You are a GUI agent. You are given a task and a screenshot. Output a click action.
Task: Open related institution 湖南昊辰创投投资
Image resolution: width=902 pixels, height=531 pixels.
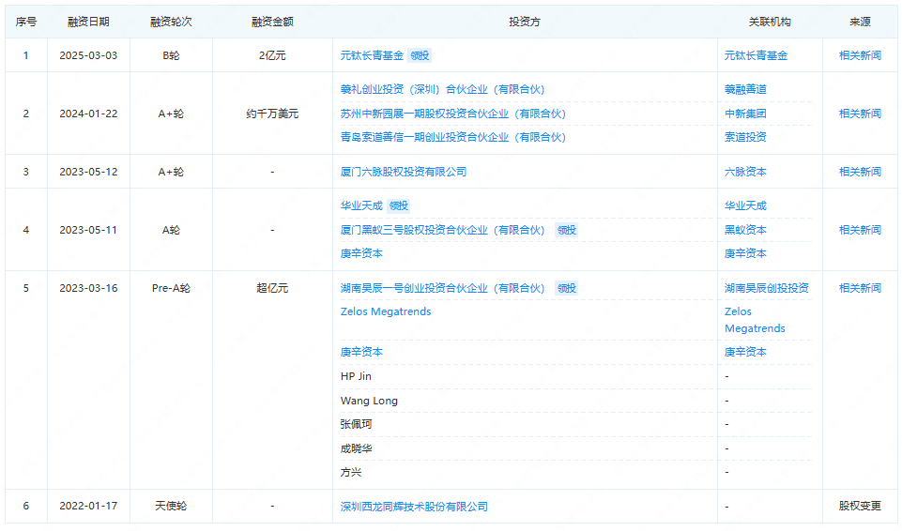(767, 288)
